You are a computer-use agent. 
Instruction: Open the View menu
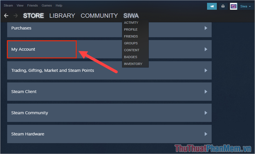click(20, 5)
